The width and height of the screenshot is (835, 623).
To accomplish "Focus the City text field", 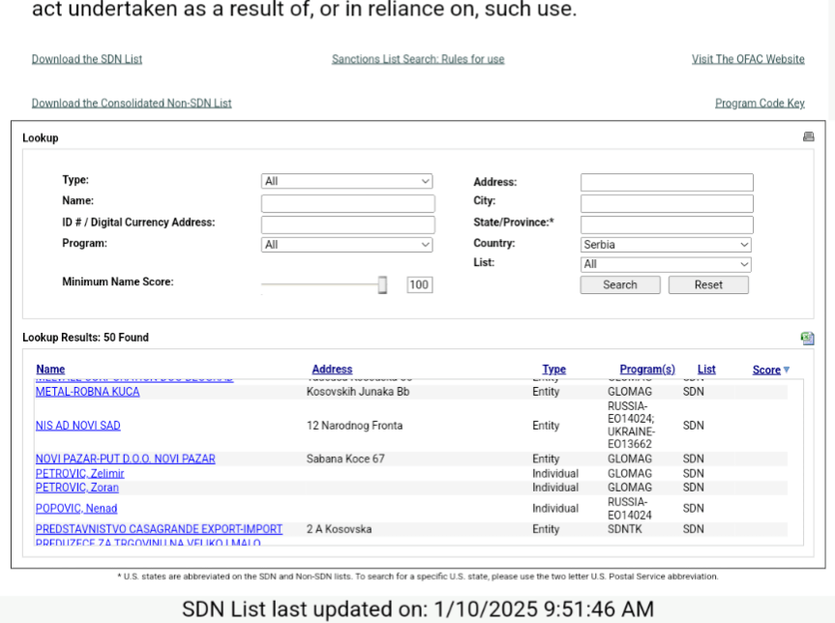I will (x=666, y=203).
